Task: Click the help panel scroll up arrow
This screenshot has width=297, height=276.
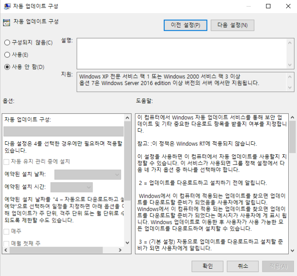Action: tap(293, 118)
